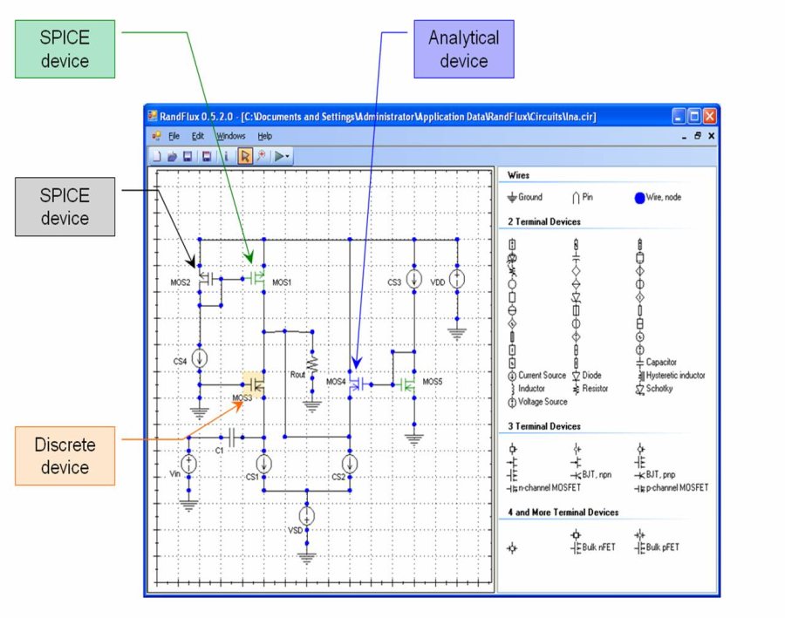Click the info icon in toolbar
Image resolution: width=785 pixels, height=618 pixels.
226,156
